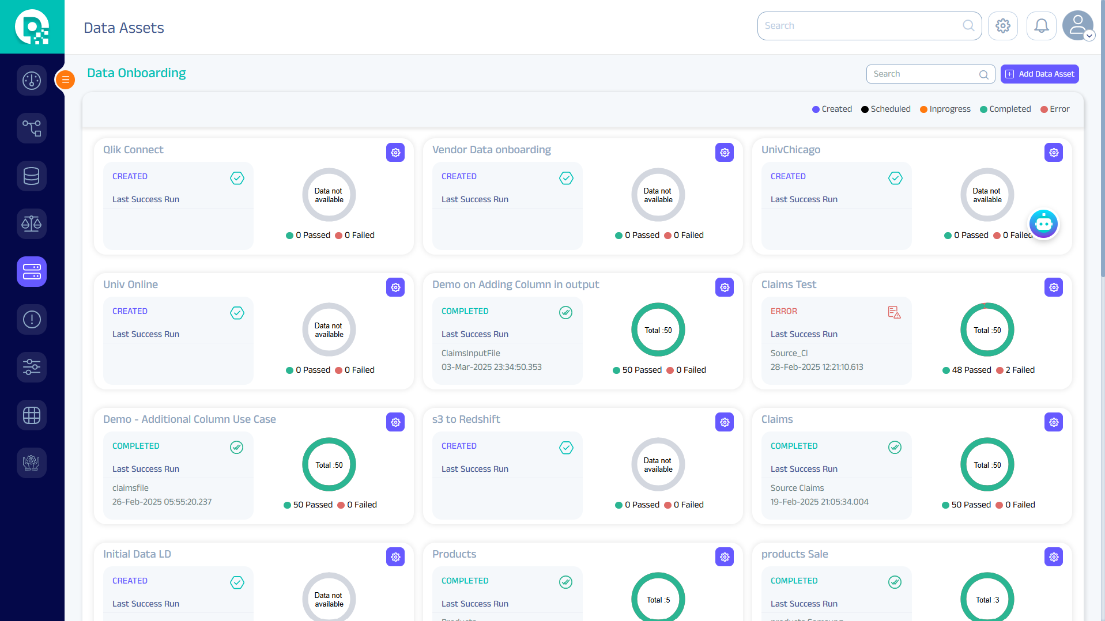
Task: Click the grid table icon in sidebar
Action: [x=32, y=415]
